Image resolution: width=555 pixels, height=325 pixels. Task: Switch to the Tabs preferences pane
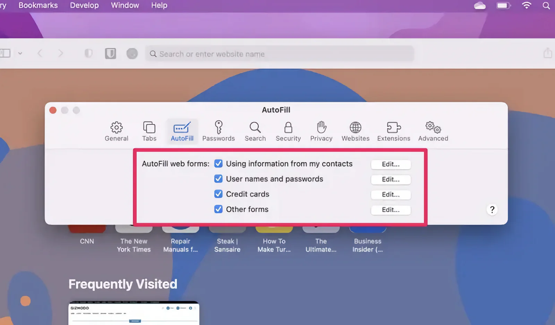[x=149, y=132]
